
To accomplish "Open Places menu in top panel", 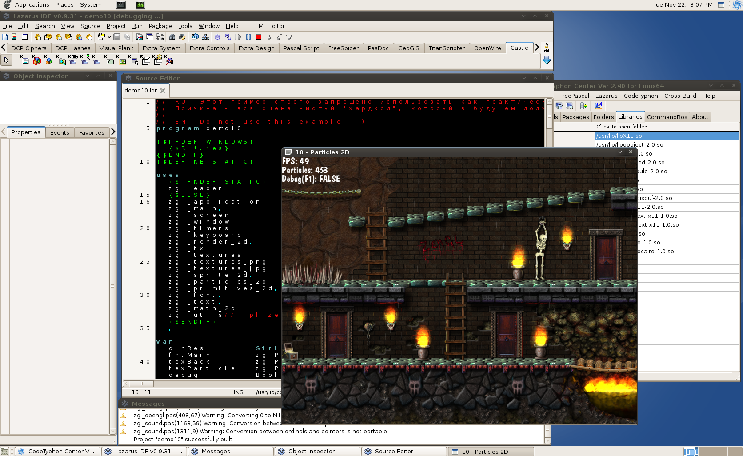I will pyautogui.click(x=64, y=4).
